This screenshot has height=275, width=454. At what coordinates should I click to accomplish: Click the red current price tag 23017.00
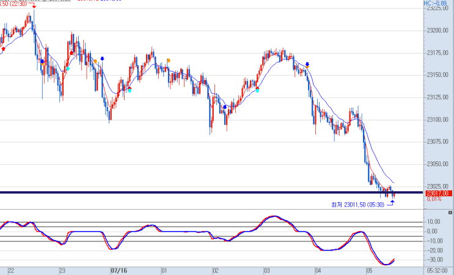point(439,193)
